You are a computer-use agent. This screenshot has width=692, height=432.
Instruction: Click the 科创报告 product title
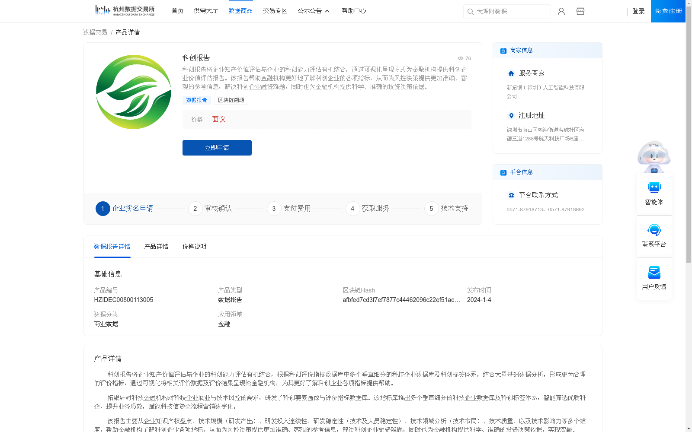point(196,58)
